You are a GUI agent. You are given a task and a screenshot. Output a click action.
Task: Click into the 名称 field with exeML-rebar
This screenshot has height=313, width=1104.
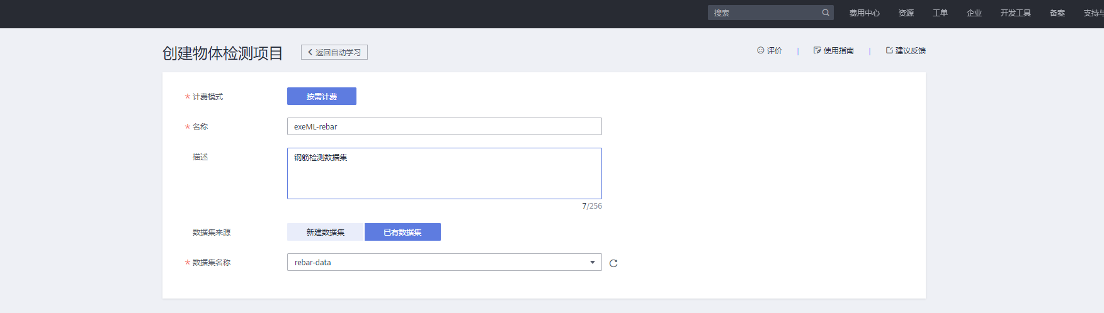[x=444, y=126]
